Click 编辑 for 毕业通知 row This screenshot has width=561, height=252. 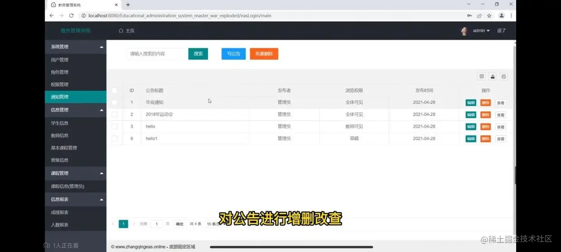point(471,103)
